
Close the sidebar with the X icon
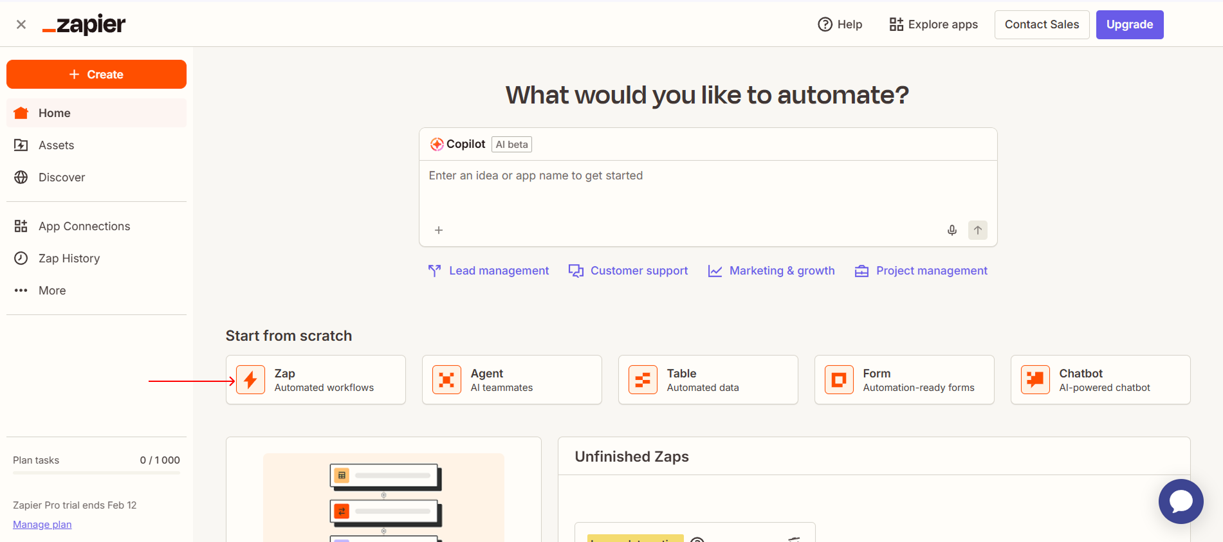[21, 24]
